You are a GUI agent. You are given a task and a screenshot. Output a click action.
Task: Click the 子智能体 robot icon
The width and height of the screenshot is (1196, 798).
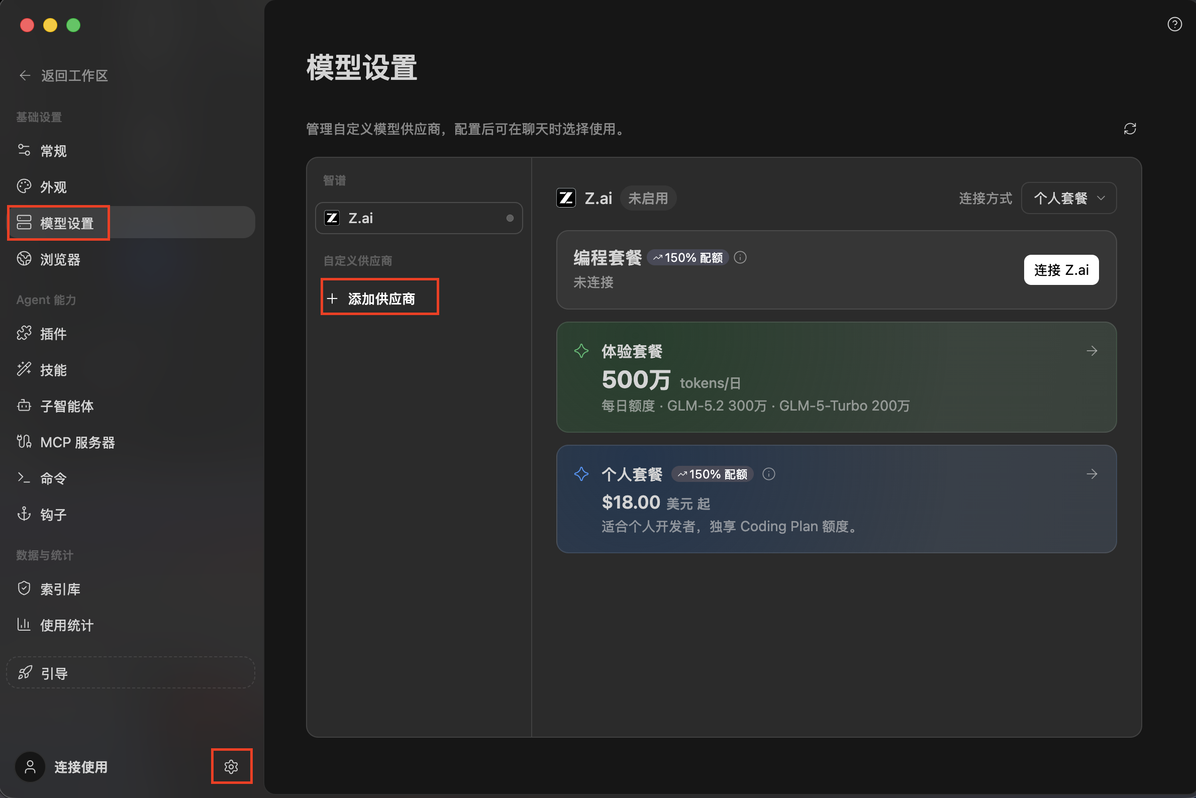tap(24, 405)
